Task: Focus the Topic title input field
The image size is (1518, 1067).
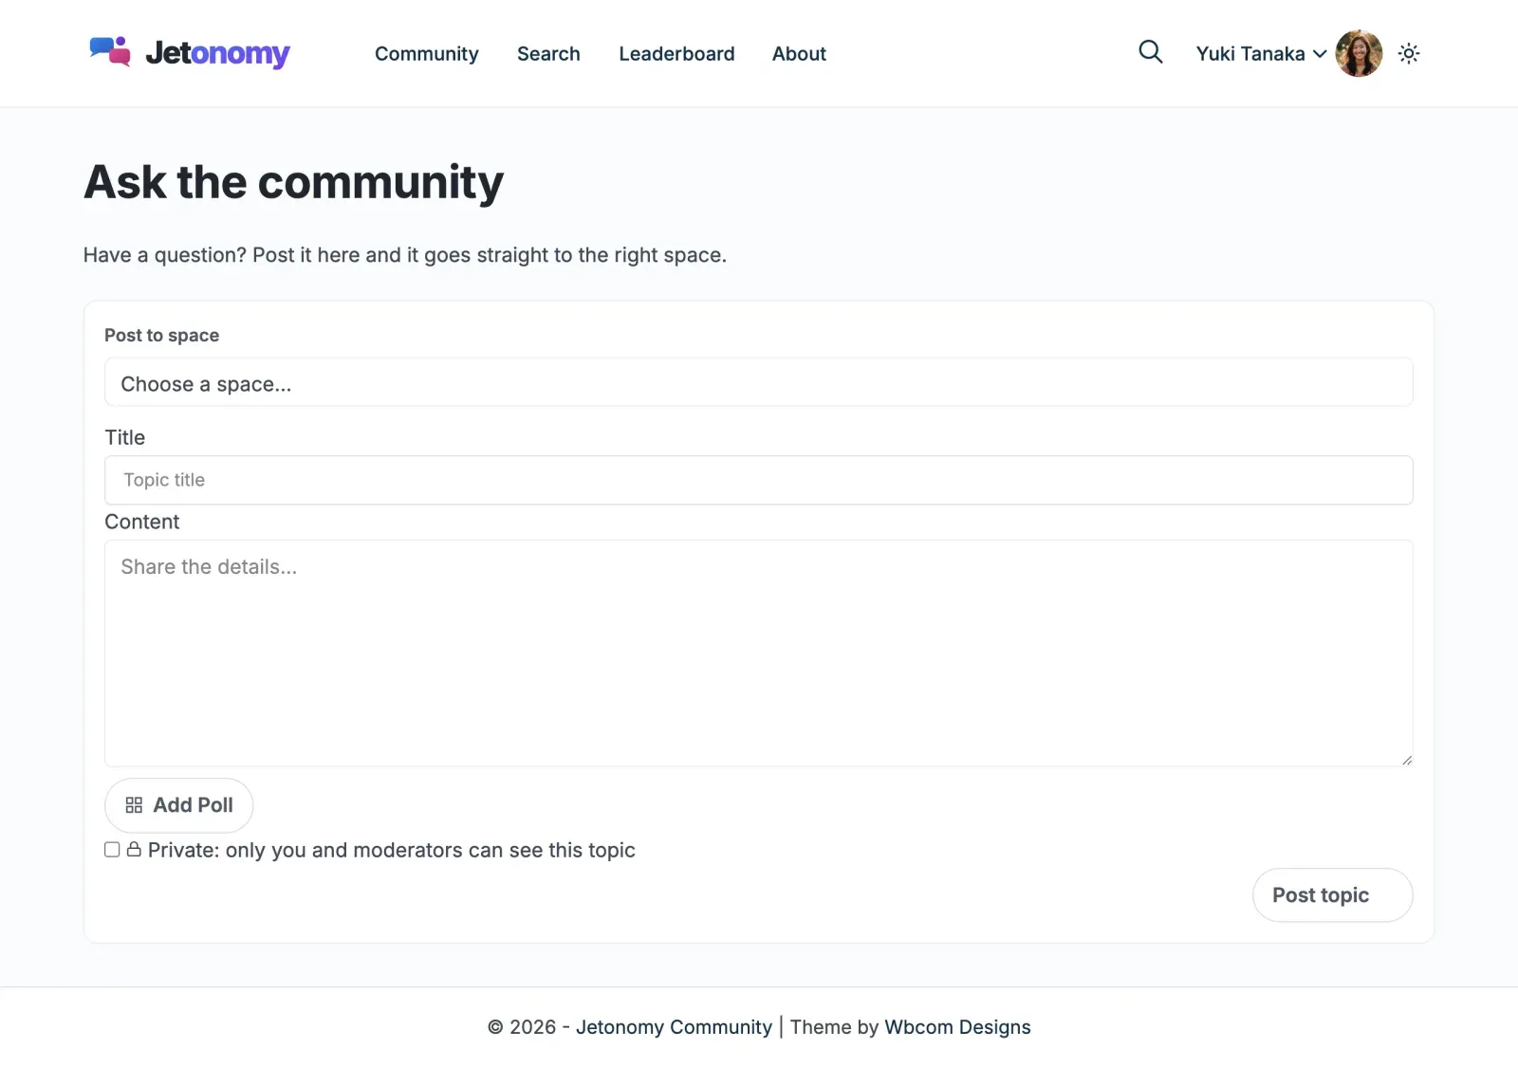Action: click(x=759, y=480)
